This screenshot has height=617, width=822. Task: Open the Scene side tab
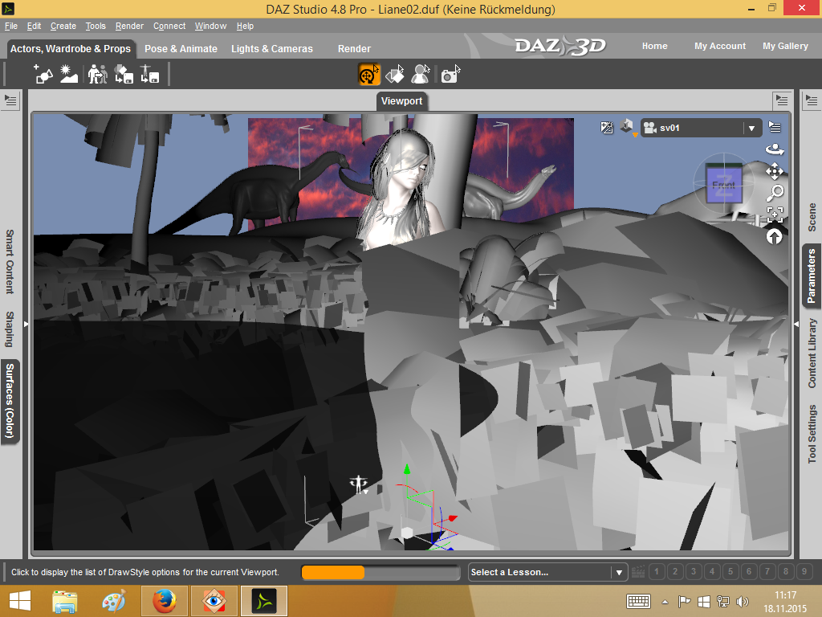point(812,217)
